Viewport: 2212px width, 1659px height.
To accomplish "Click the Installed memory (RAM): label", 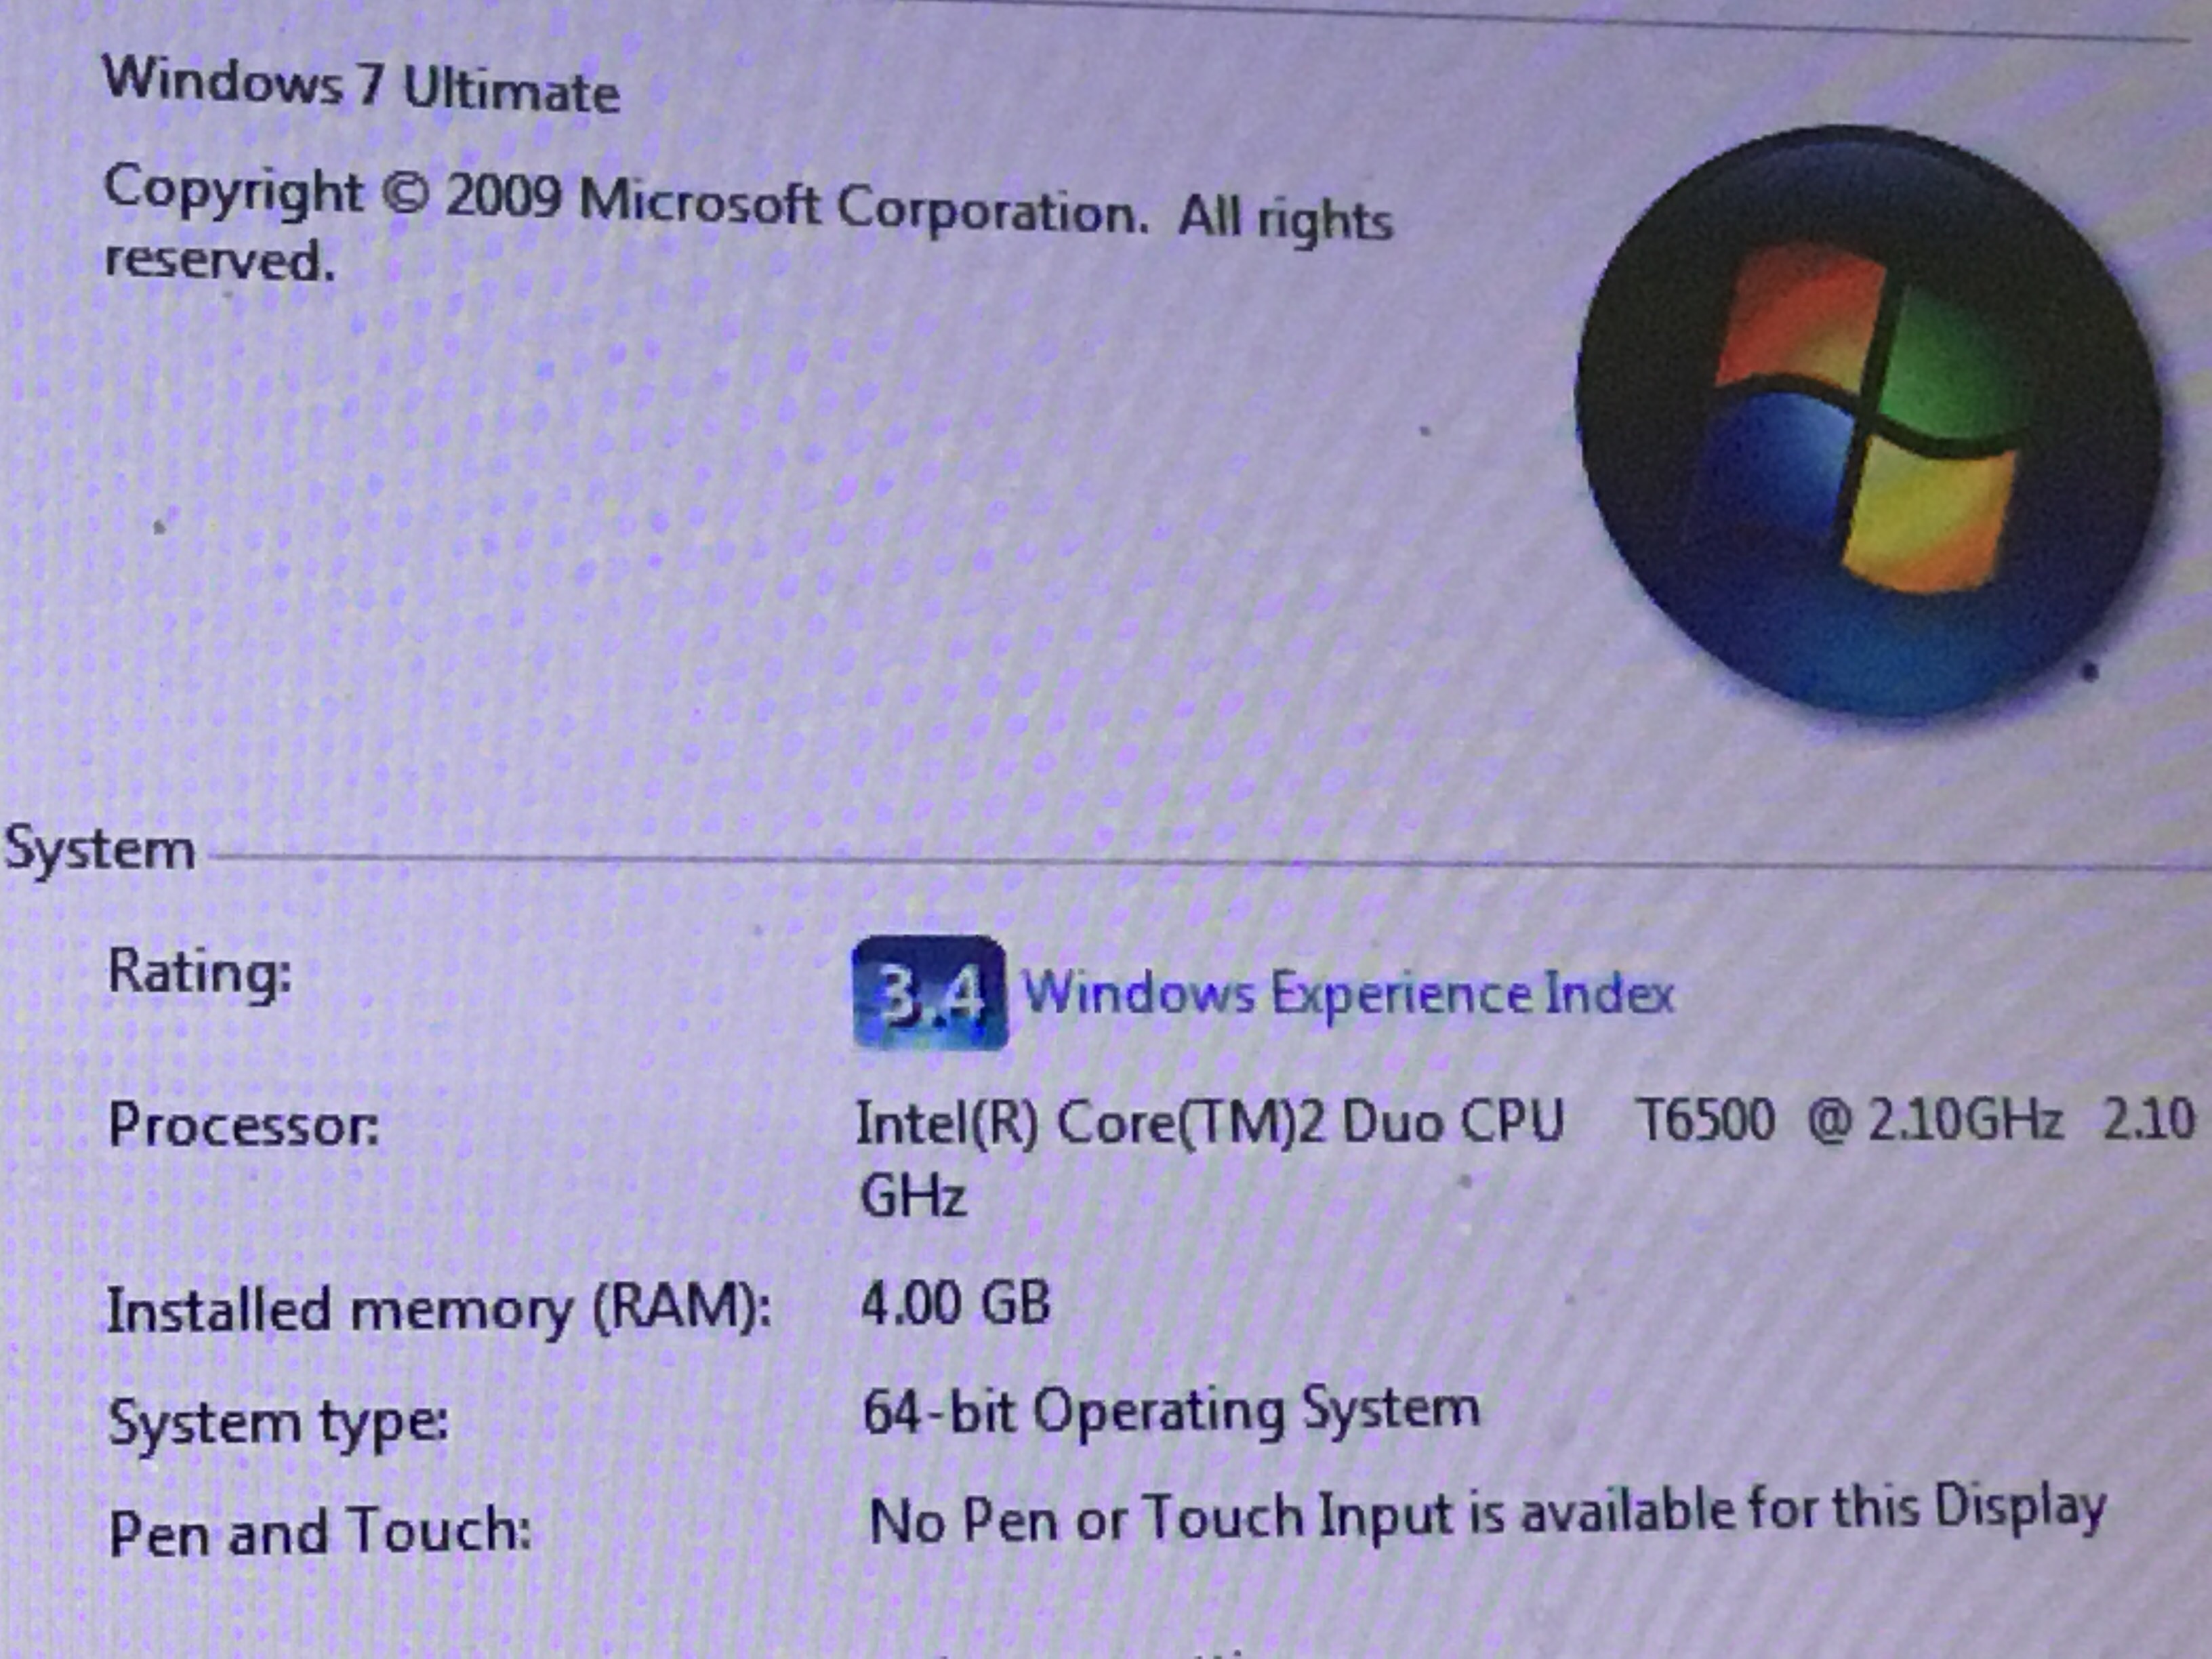I will 439,1309.
